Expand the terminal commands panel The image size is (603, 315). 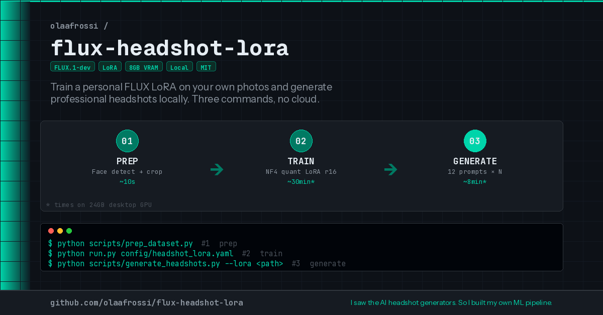click(301, 247)
